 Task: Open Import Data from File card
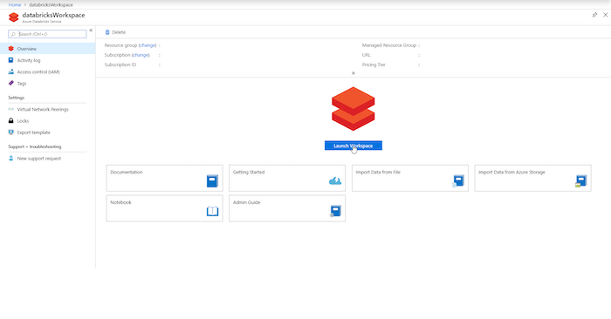pyautogui.click(x=410, y=178)
